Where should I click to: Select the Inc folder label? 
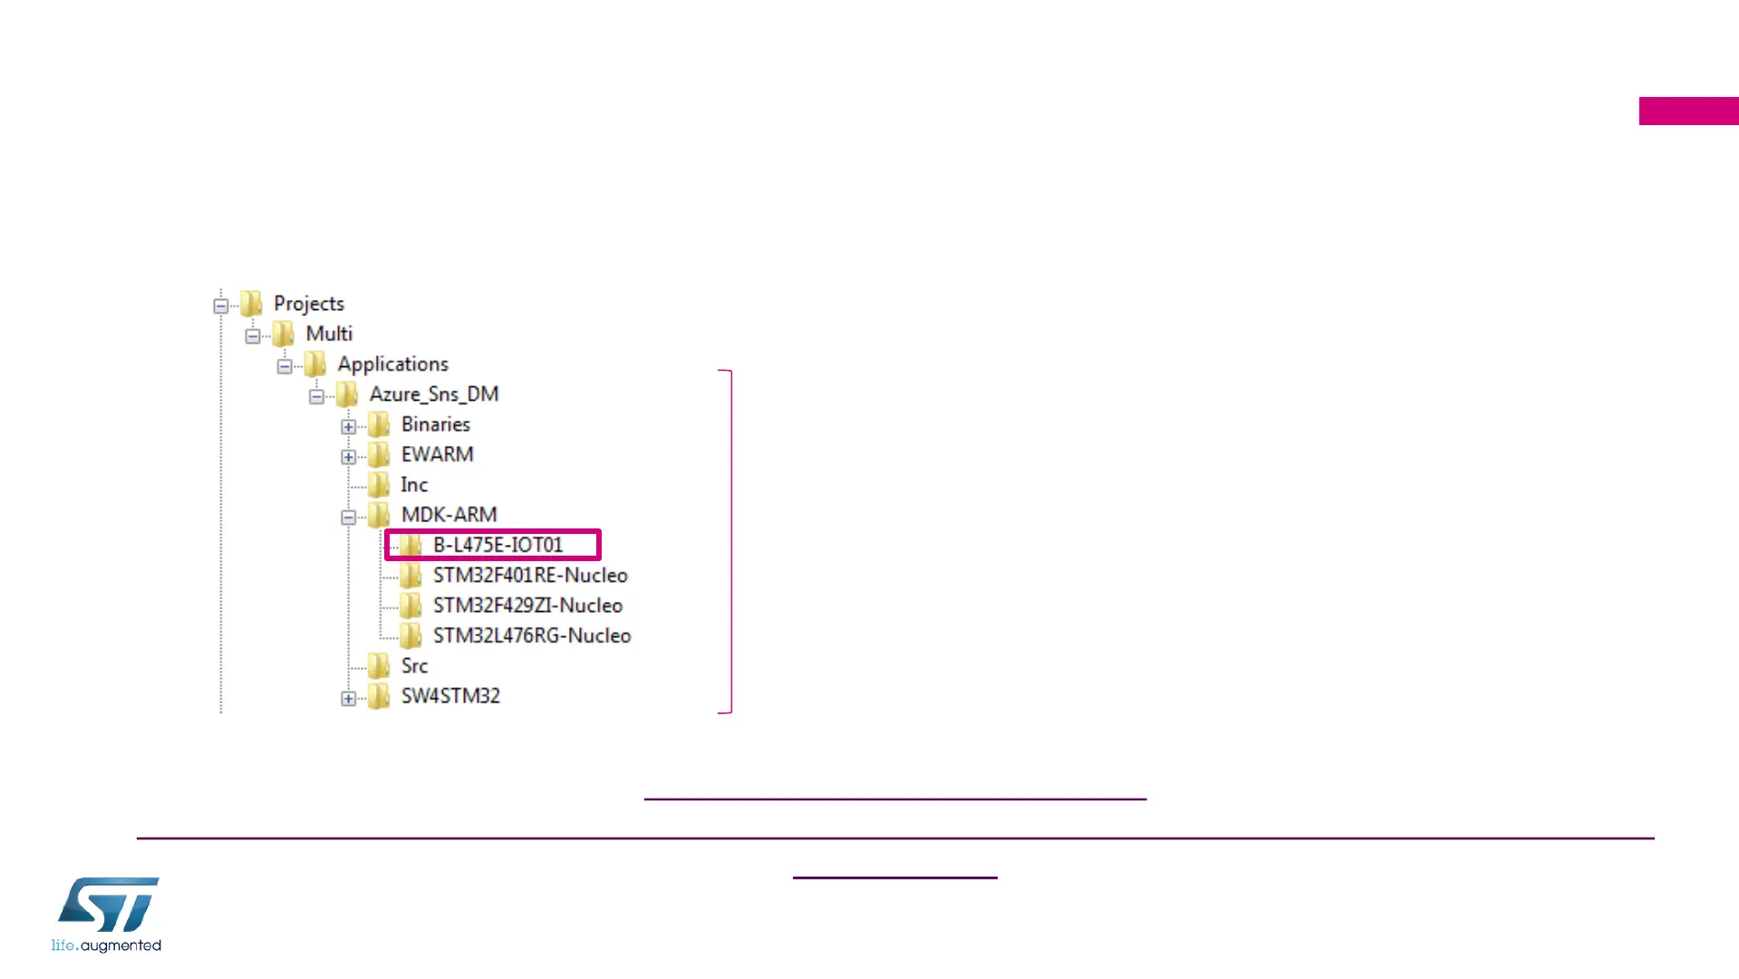pyautogui.click(x=414, y=485)
